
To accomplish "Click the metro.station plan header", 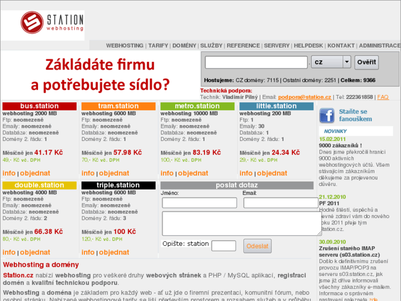I will coord(197,106).
